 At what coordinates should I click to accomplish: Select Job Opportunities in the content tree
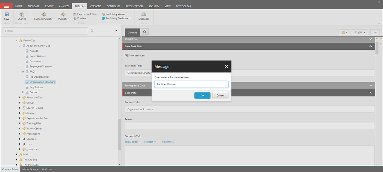[39, 77]
